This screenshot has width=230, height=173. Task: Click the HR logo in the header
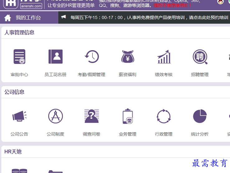point(11,4)
